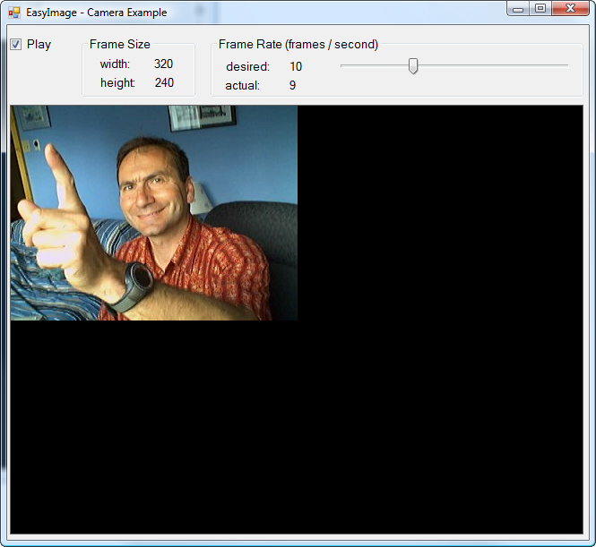Click the actual frame rate value 9

[292, 85]
